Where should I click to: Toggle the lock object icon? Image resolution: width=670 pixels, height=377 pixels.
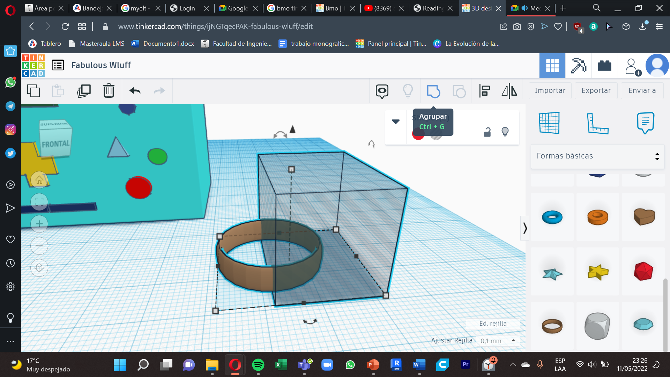point(487,132)
